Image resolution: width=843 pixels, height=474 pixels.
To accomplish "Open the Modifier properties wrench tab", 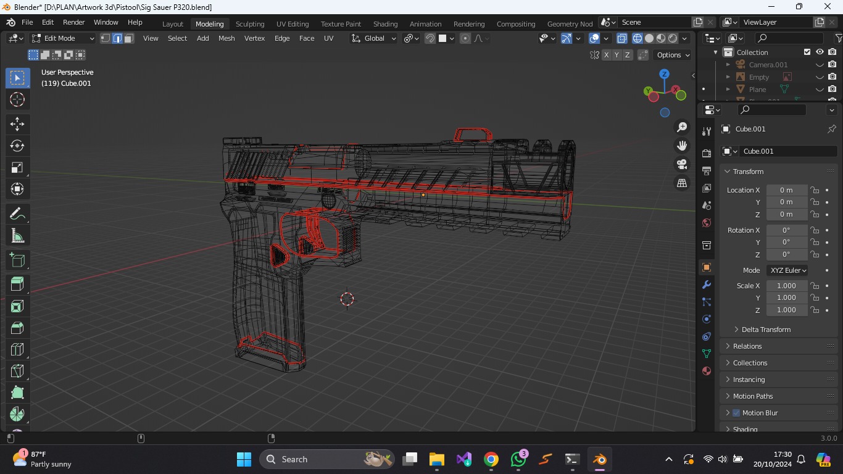I will (x=707, y=285).
